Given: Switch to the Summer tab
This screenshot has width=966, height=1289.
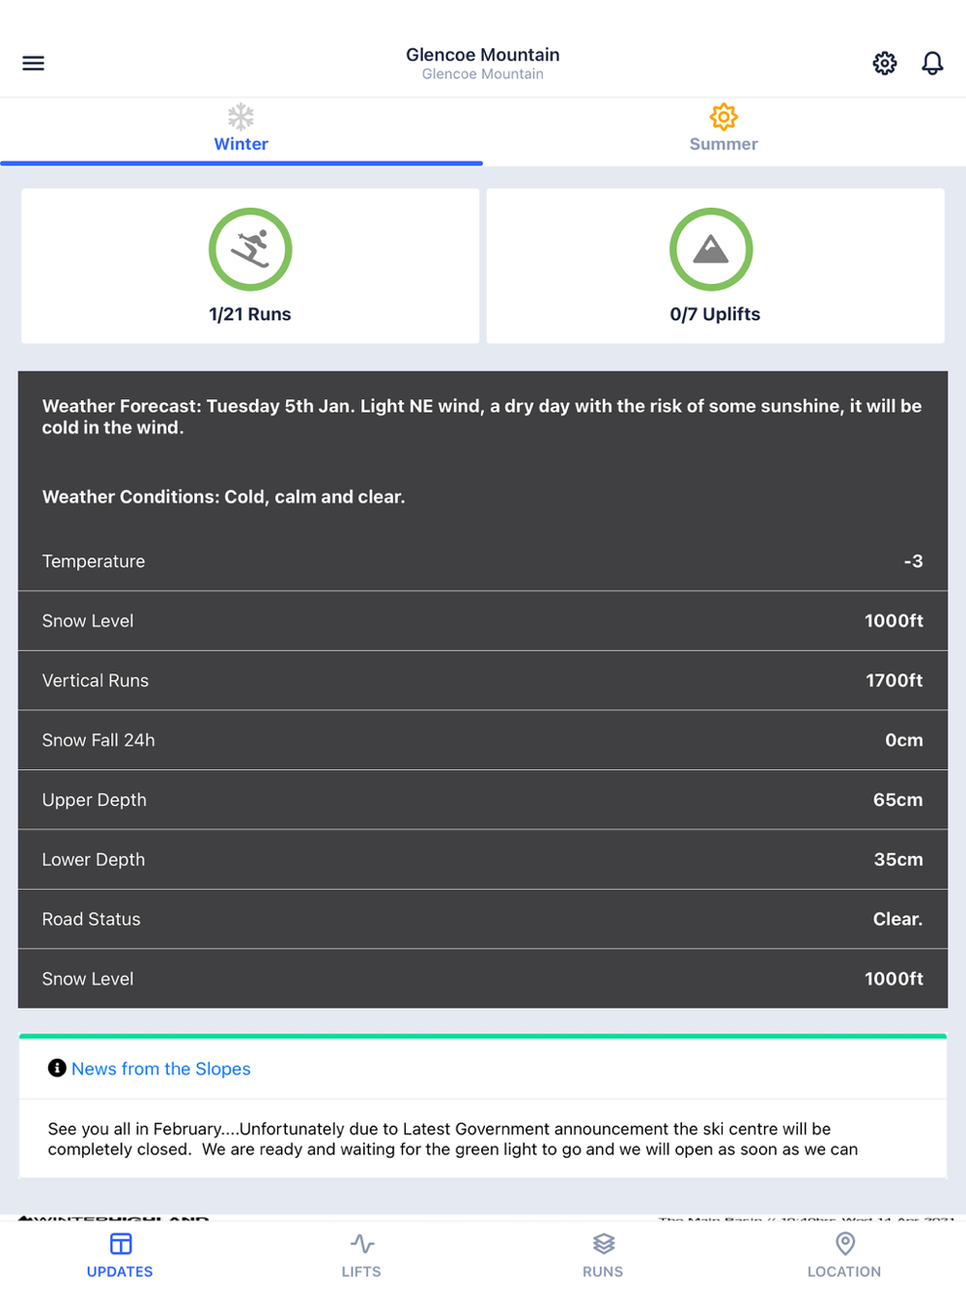Looking at the screenshot, I should click(724, 131).
